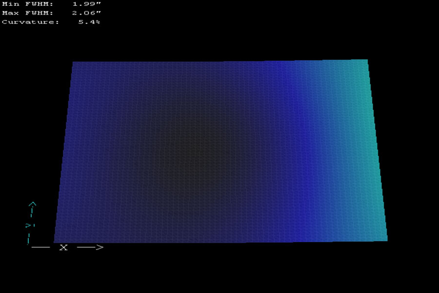Click the Y axis upward arrowhead
Viewport: 439px width, 293px height.
coord(32,204)
